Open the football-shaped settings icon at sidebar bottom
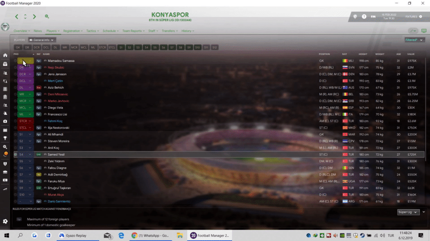Screen dimensions: 430x241 (5, 221)
